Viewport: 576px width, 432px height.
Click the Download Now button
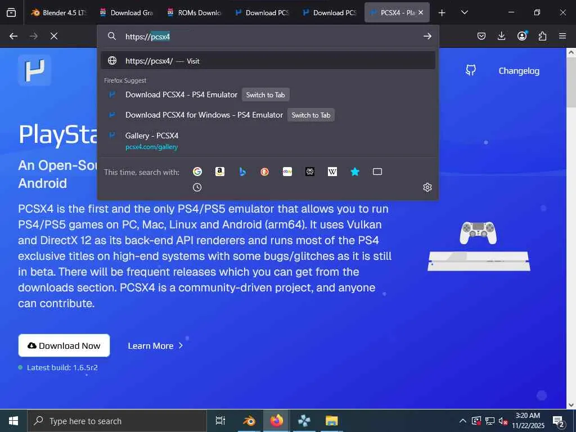[64, 345]
